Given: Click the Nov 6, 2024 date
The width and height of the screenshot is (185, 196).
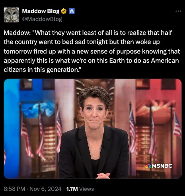Looking at the screenshot, I should (45, 189).
